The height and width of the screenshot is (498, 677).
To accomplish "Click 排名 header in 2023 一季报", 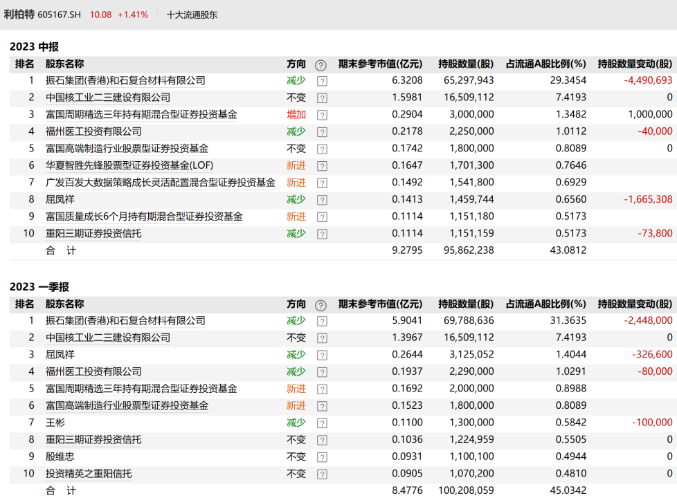I will [25, 304].
